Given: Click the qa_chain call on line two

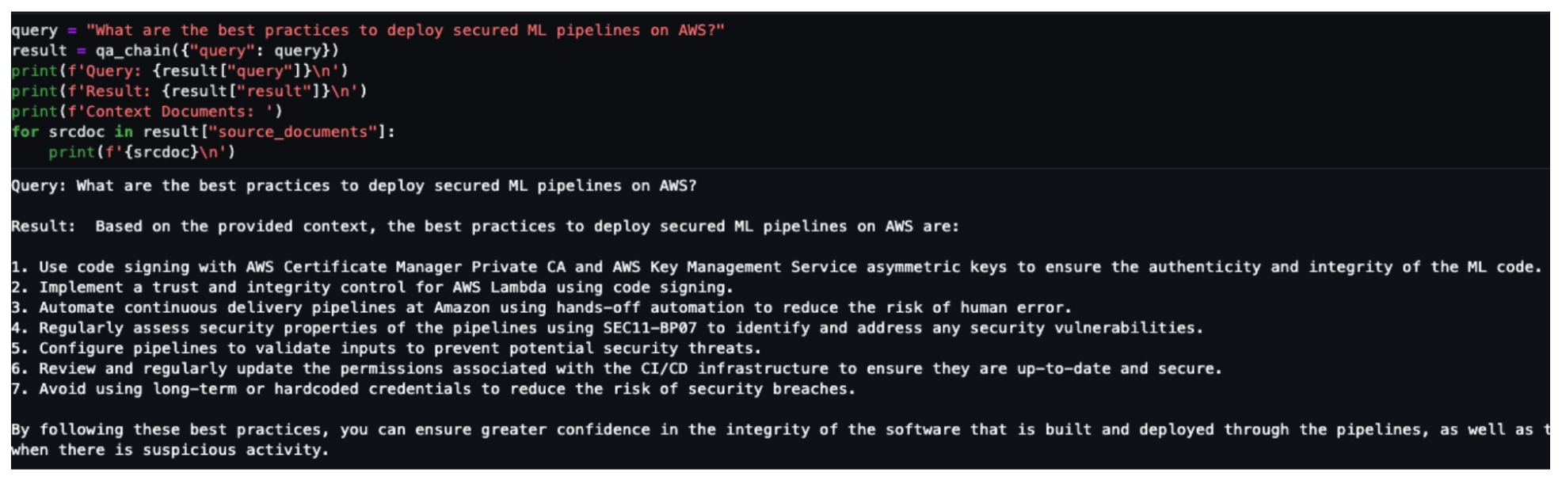Looking at the screenshot, I should 217,51.
